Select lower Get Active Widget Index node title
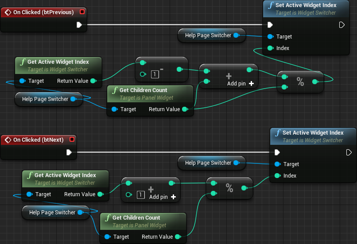 click(65, 175)
